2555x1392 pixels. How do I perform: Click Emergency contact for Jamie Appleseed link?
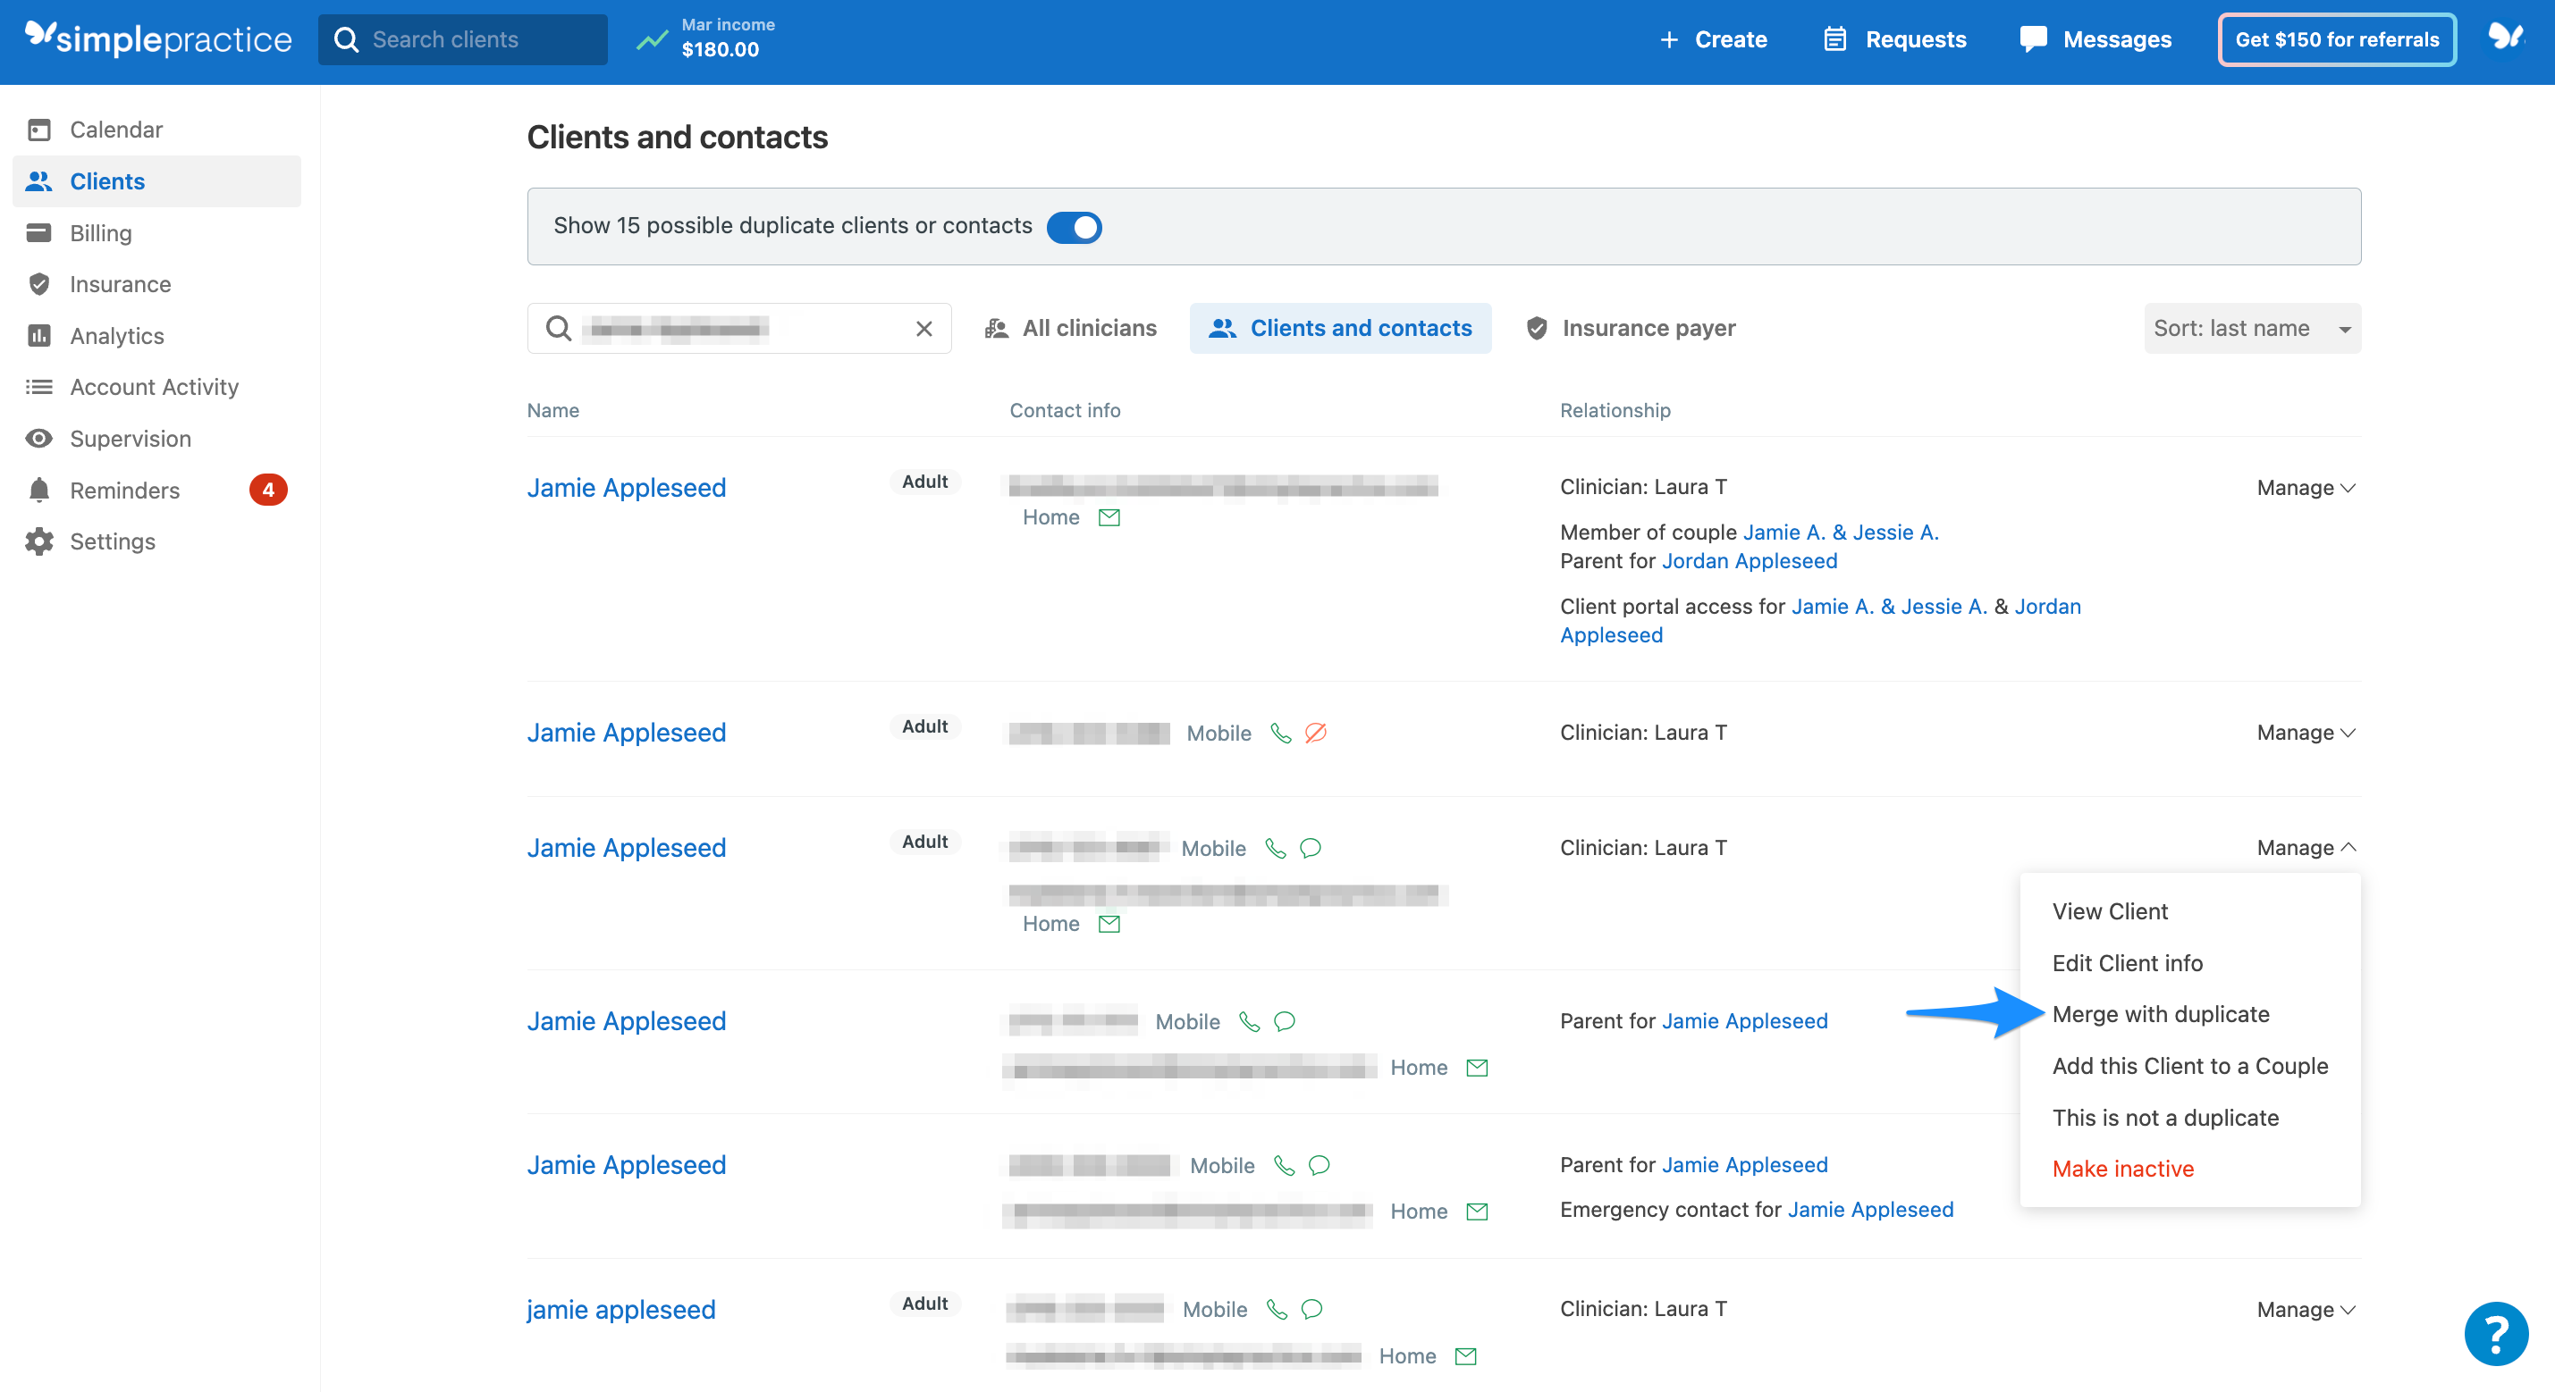[x=1869, y=1210]
